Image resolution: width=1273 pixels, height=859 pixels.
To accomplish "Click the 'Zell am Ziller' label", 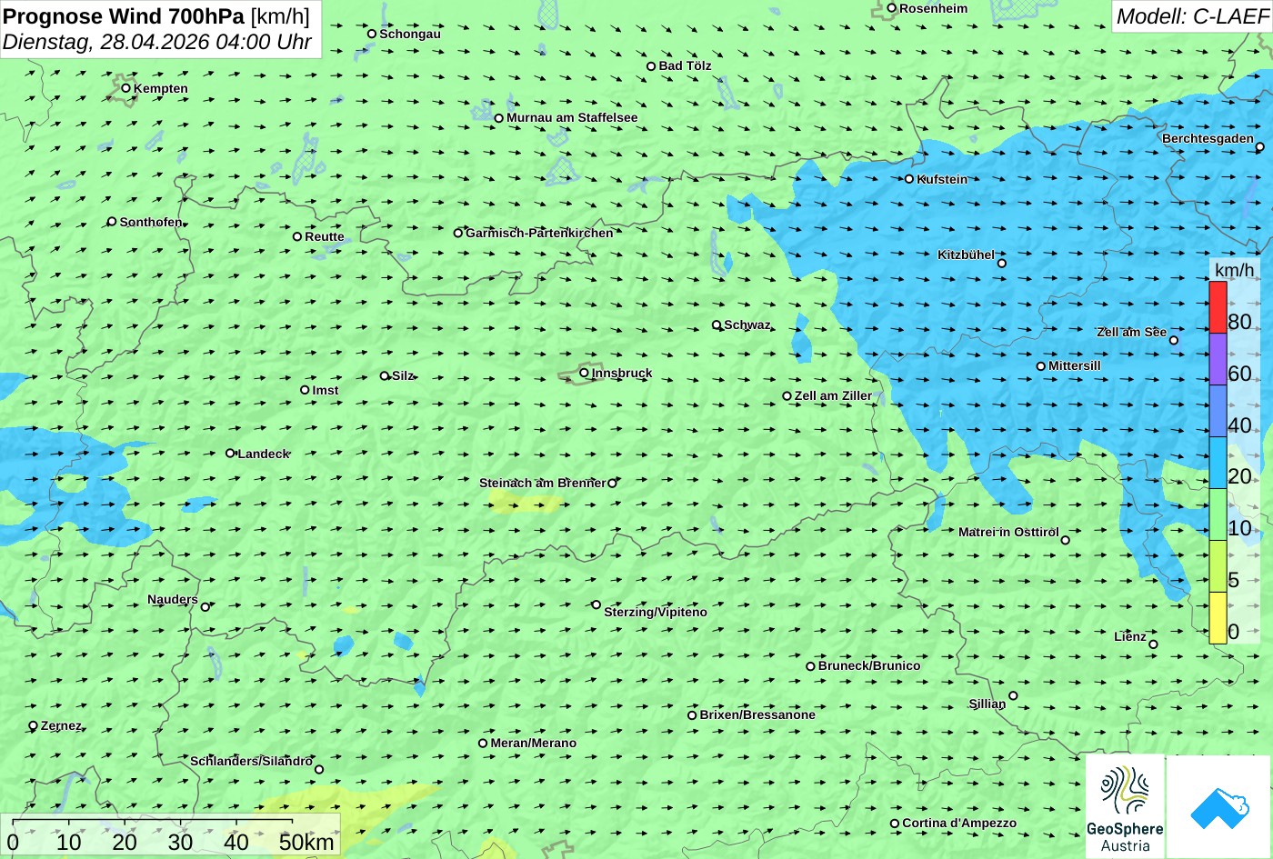I will coord(833,395).
